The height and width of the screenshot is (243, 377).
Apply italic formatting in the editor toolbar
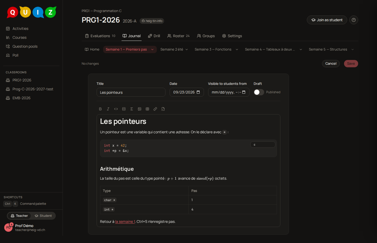coord(108,109)
